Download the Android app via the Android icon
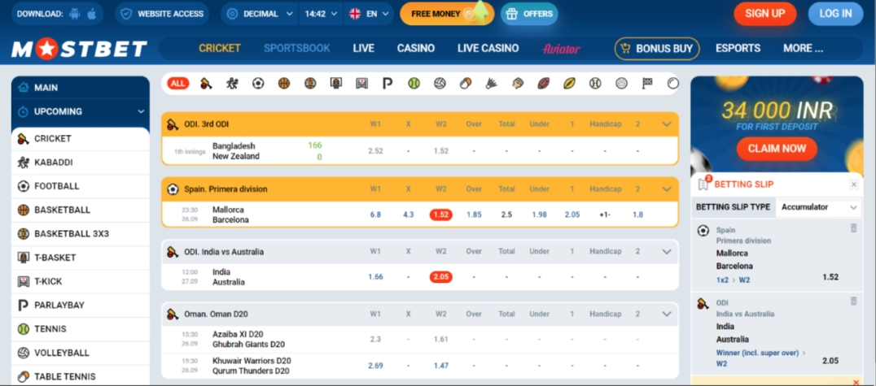The height and width of the screenshot is (386, 876). [75, 14]
